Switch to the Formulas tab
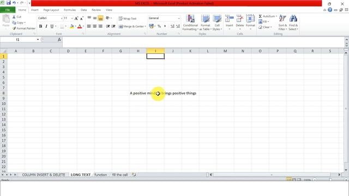This screenshot has width=349, height=196. (70, 10)
